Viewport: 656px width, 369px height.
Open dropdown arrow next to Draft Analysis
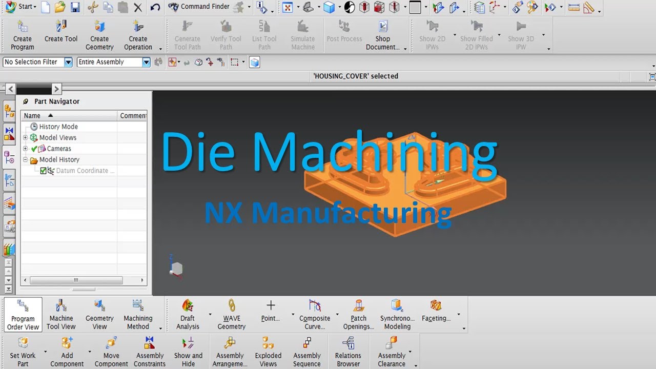pos(210,314)
